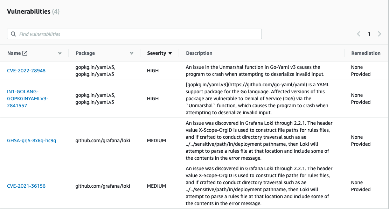
Task: Click the HIGH severity for IN1-GOLANG-GOPKGINYAMLV3-2841557
Action: coord(153,99)
